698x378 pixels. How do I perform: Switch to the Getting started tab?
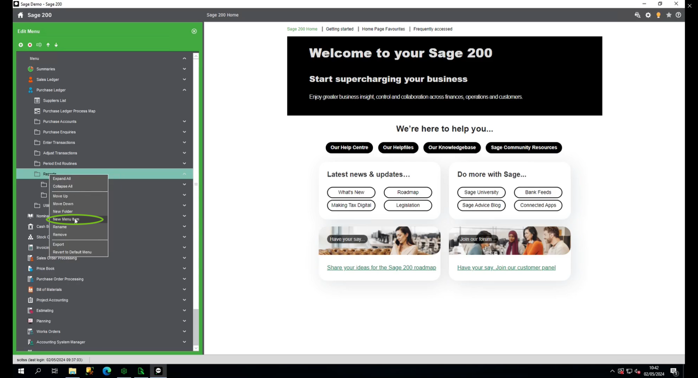(339, 29)
